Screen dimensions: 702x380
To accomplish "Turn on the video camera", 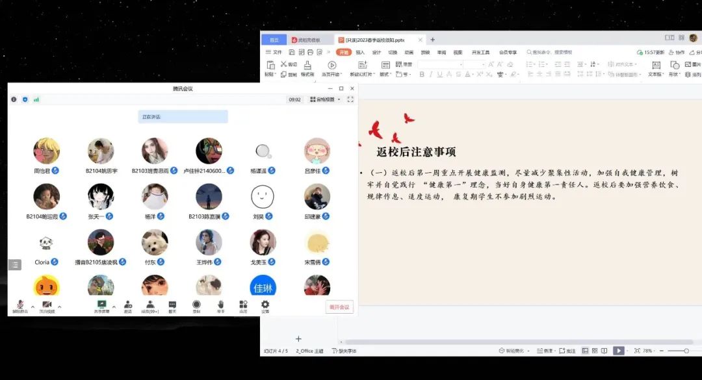I will click(x=47, y=305).
